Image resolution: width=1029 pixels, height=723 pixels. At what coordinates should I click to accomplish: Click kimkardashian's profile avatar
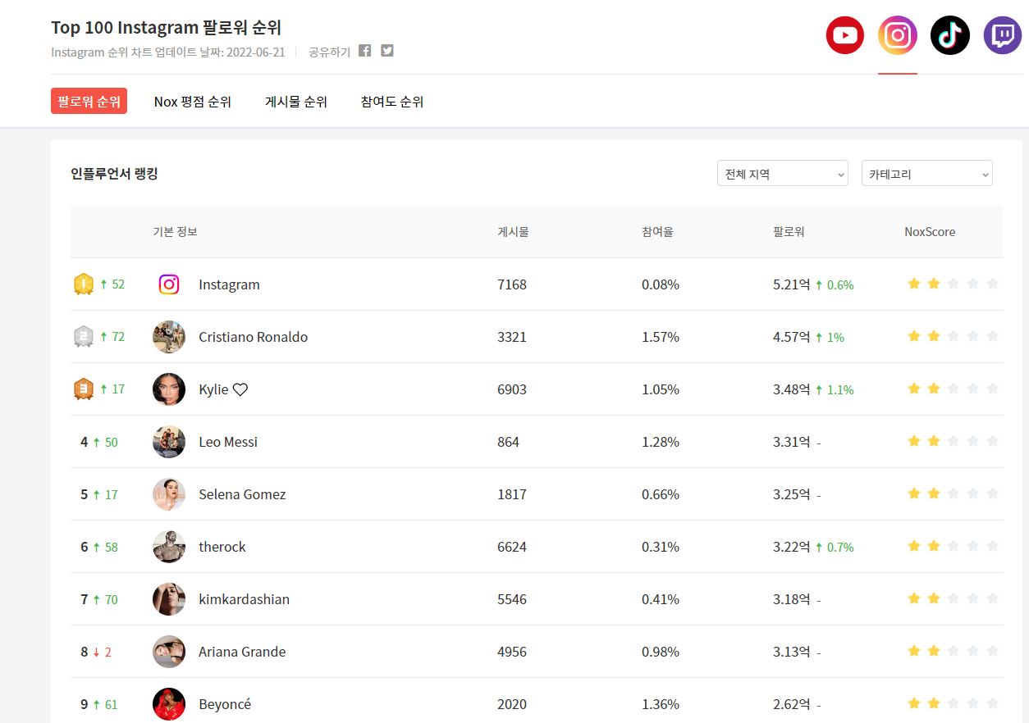click(169, 599)
